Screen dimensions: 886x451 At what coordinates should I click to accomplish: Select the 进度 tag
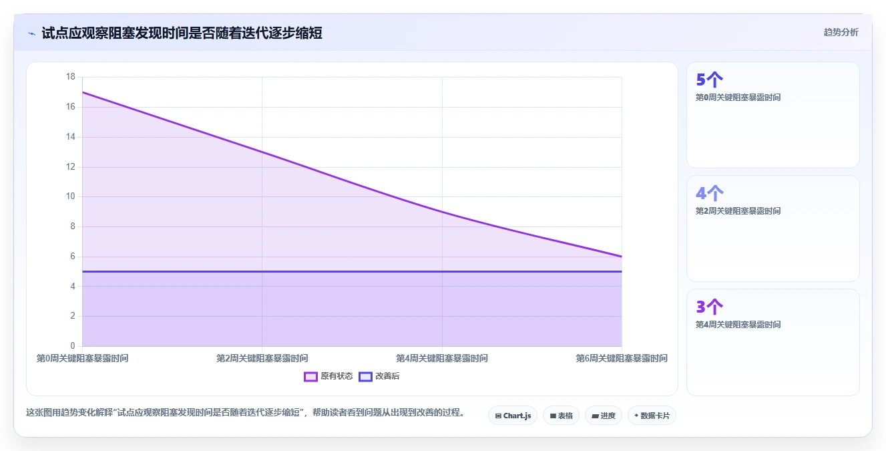pos(604,416)
